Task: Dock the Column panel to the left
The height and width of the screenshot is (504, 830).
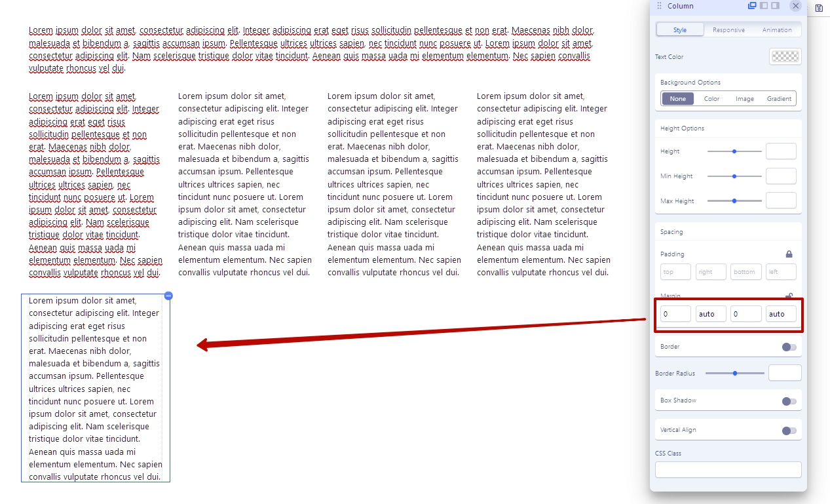Action: tap(764, 6)
